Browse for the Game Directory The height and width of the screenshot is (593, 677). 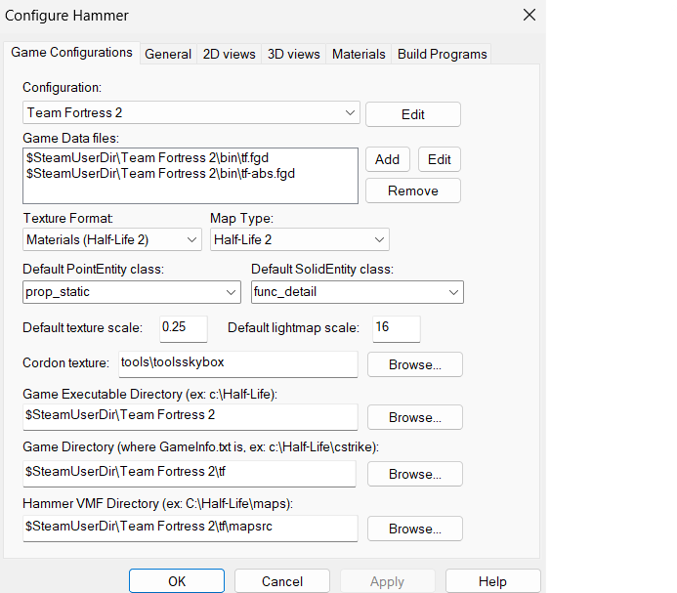(x=415, y=474)
